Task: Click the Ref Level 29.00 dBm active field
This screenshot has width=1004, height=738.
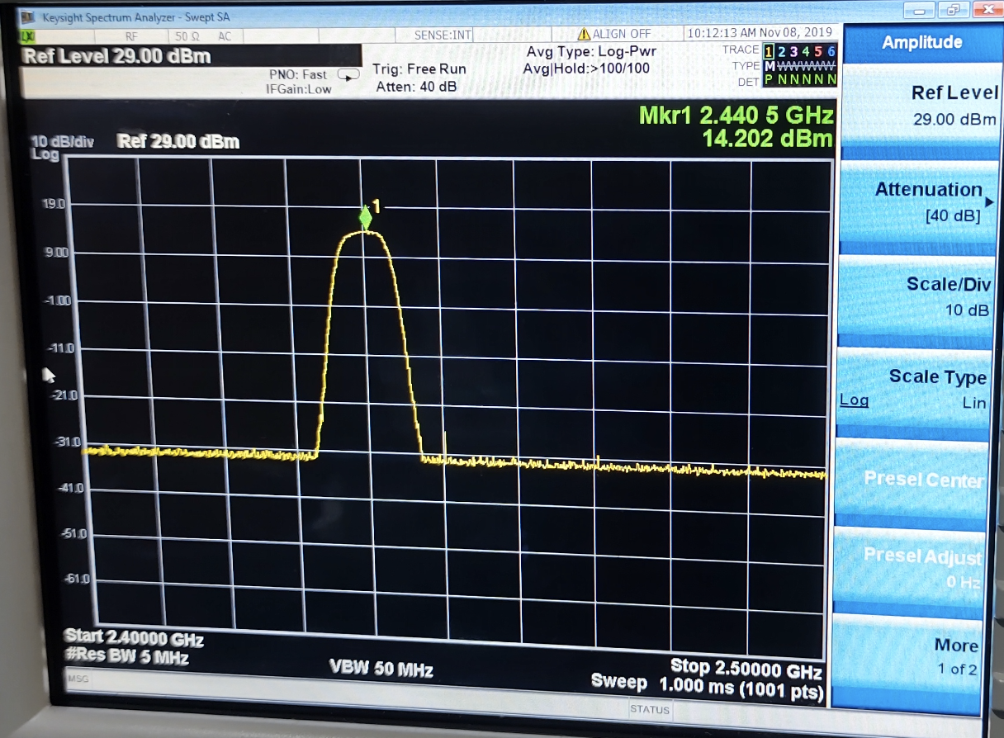Action: pyautogui.click(x=190, y=56)
